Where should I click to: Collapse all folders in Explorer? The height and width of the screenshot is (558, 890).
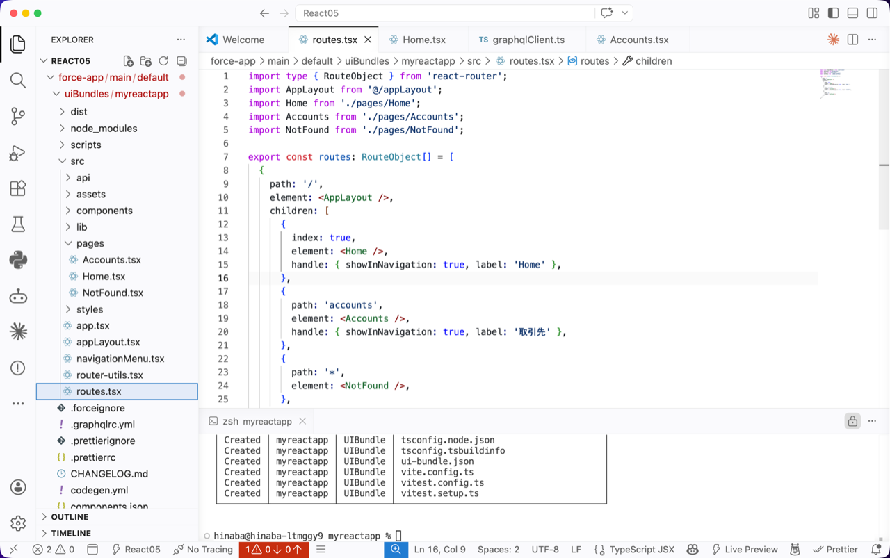coord(181,61)
